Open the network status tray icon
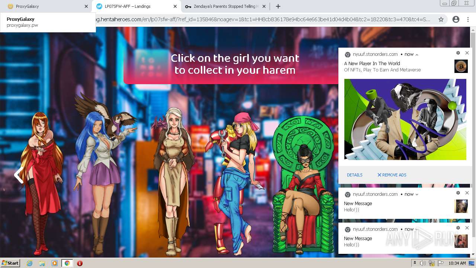The width and height of the screenshot is (476, 268). (432, 263)
